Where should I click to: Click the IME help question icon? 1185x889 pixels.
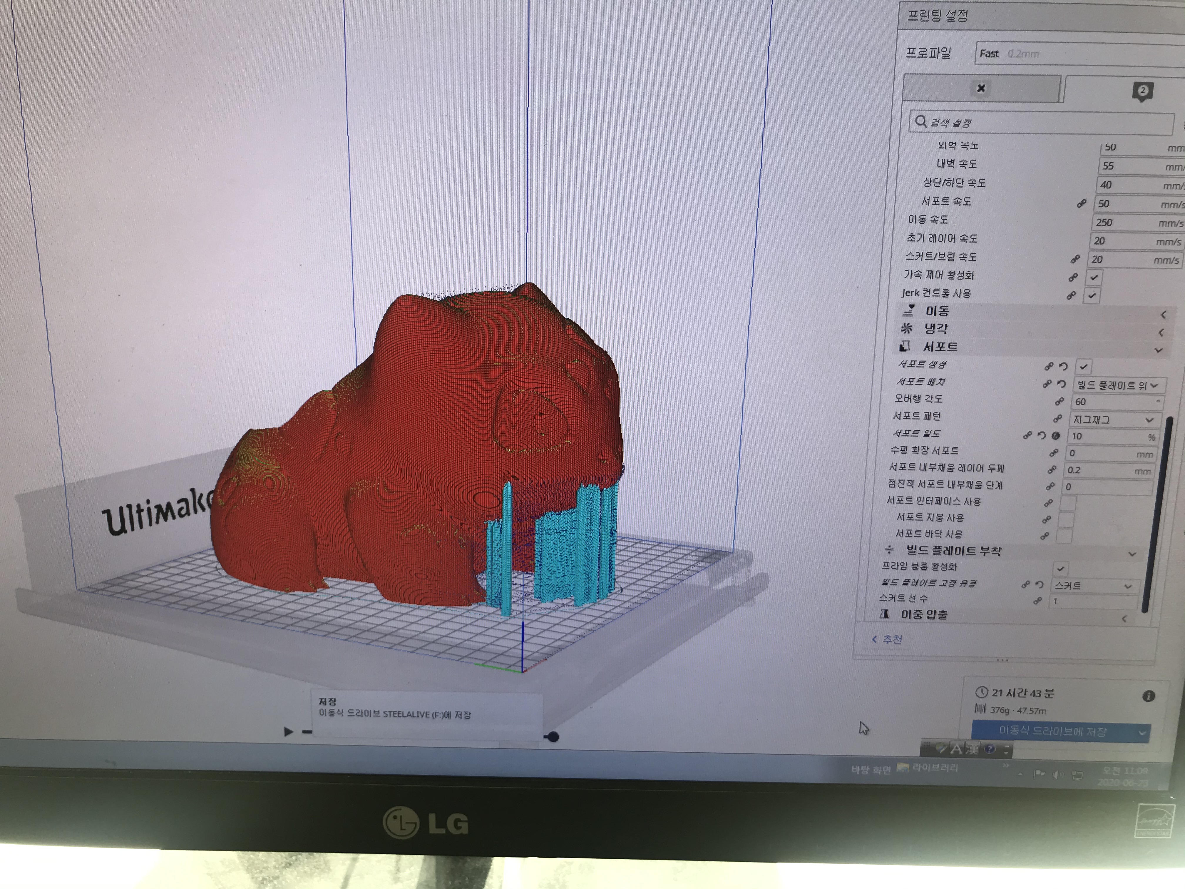pos(990,748)
